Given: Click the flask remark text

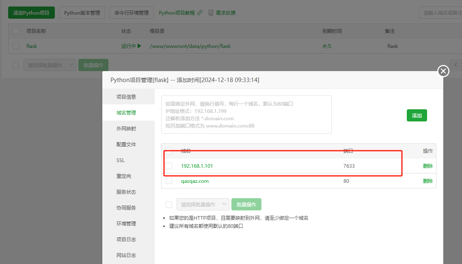Looking at the screenshot, I should click(393, 46).
